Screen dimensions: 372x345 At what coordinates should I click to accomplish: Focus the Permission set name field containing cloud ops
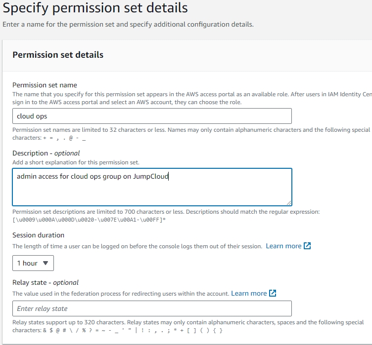[x=152, y=116]
